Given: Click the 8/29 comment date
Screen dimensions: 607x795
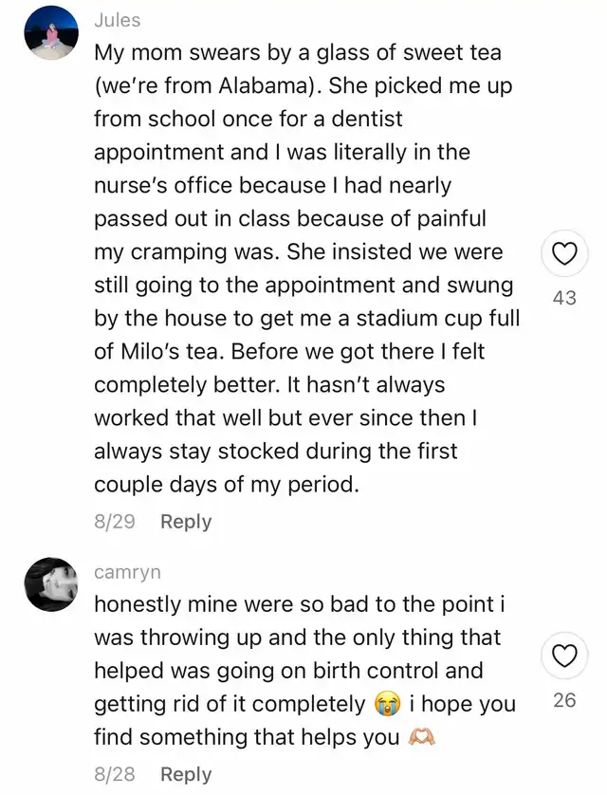Looking at the screenshot, I should point(114,522).
